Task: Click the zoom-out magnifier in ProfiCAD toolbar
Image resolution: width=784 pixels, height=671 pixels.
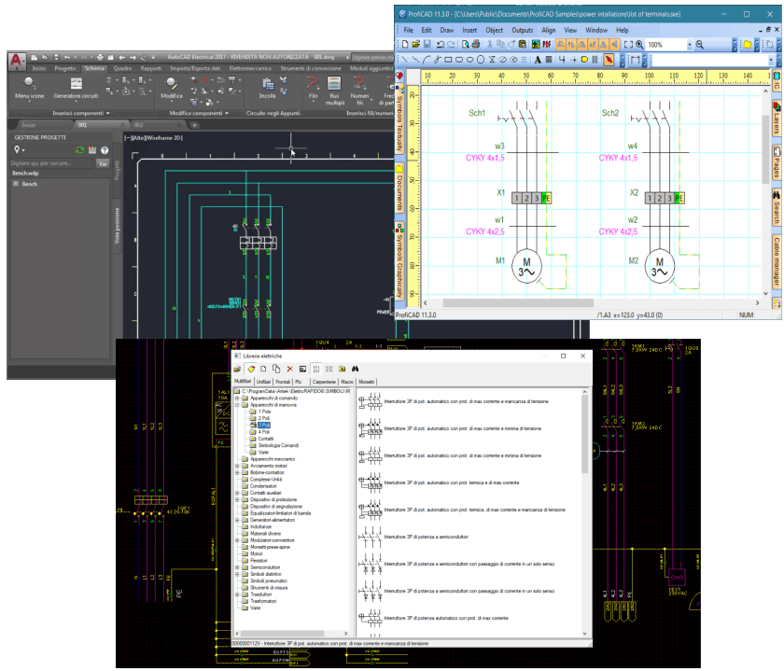Action: pyautogui.click(x=700, y=45)
